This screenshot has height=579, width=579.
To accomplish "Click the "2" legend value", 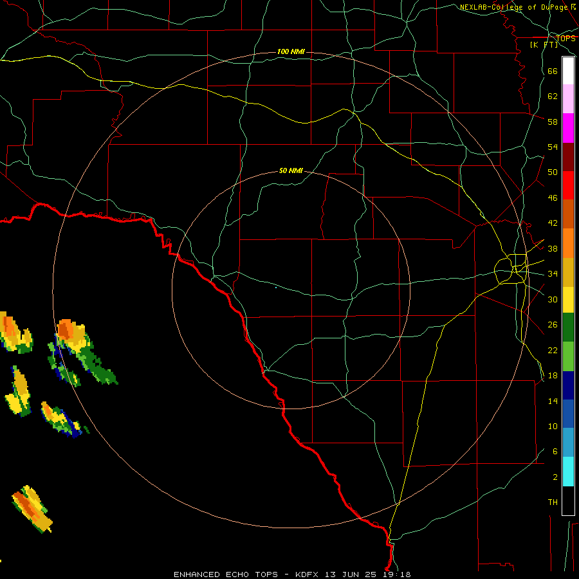I will tap(555, 477).
